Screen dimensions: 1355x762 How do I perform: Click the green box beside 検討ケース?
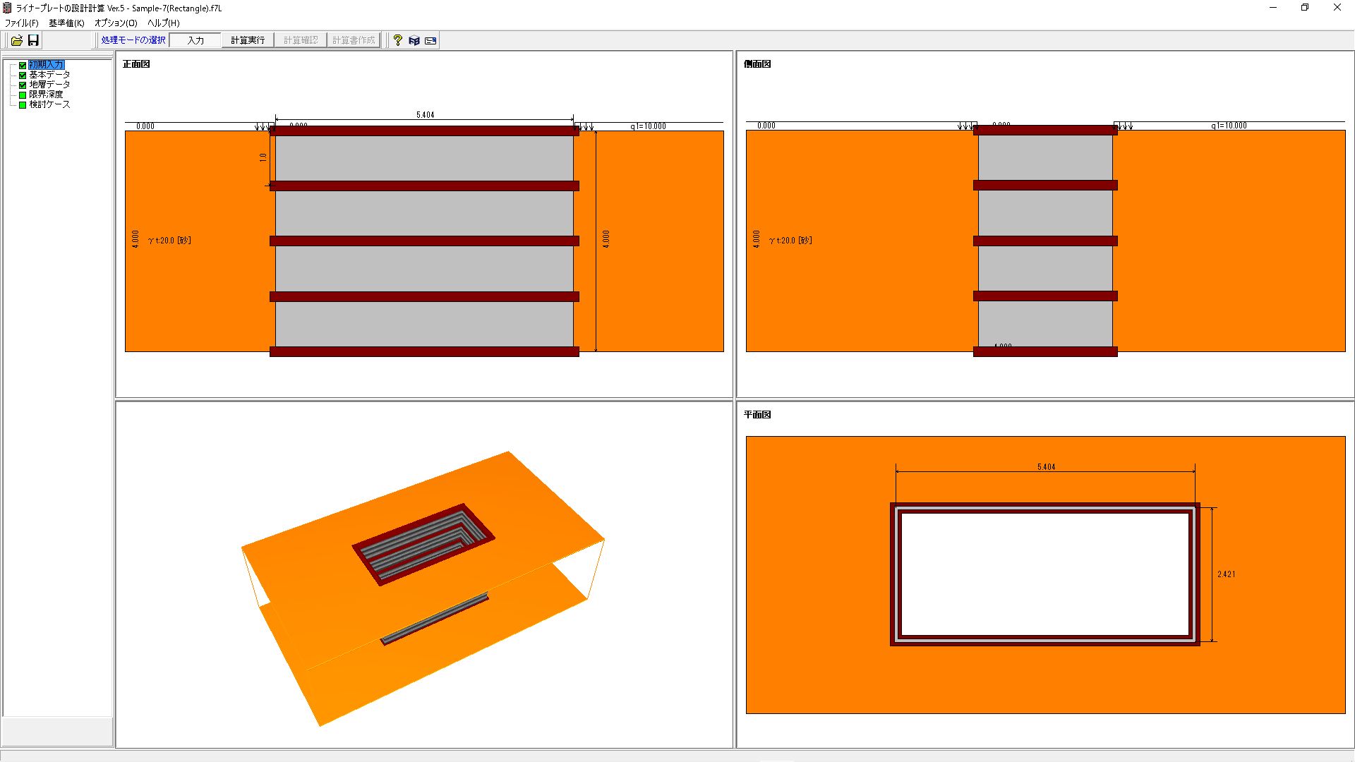click(x=23, y=104)
